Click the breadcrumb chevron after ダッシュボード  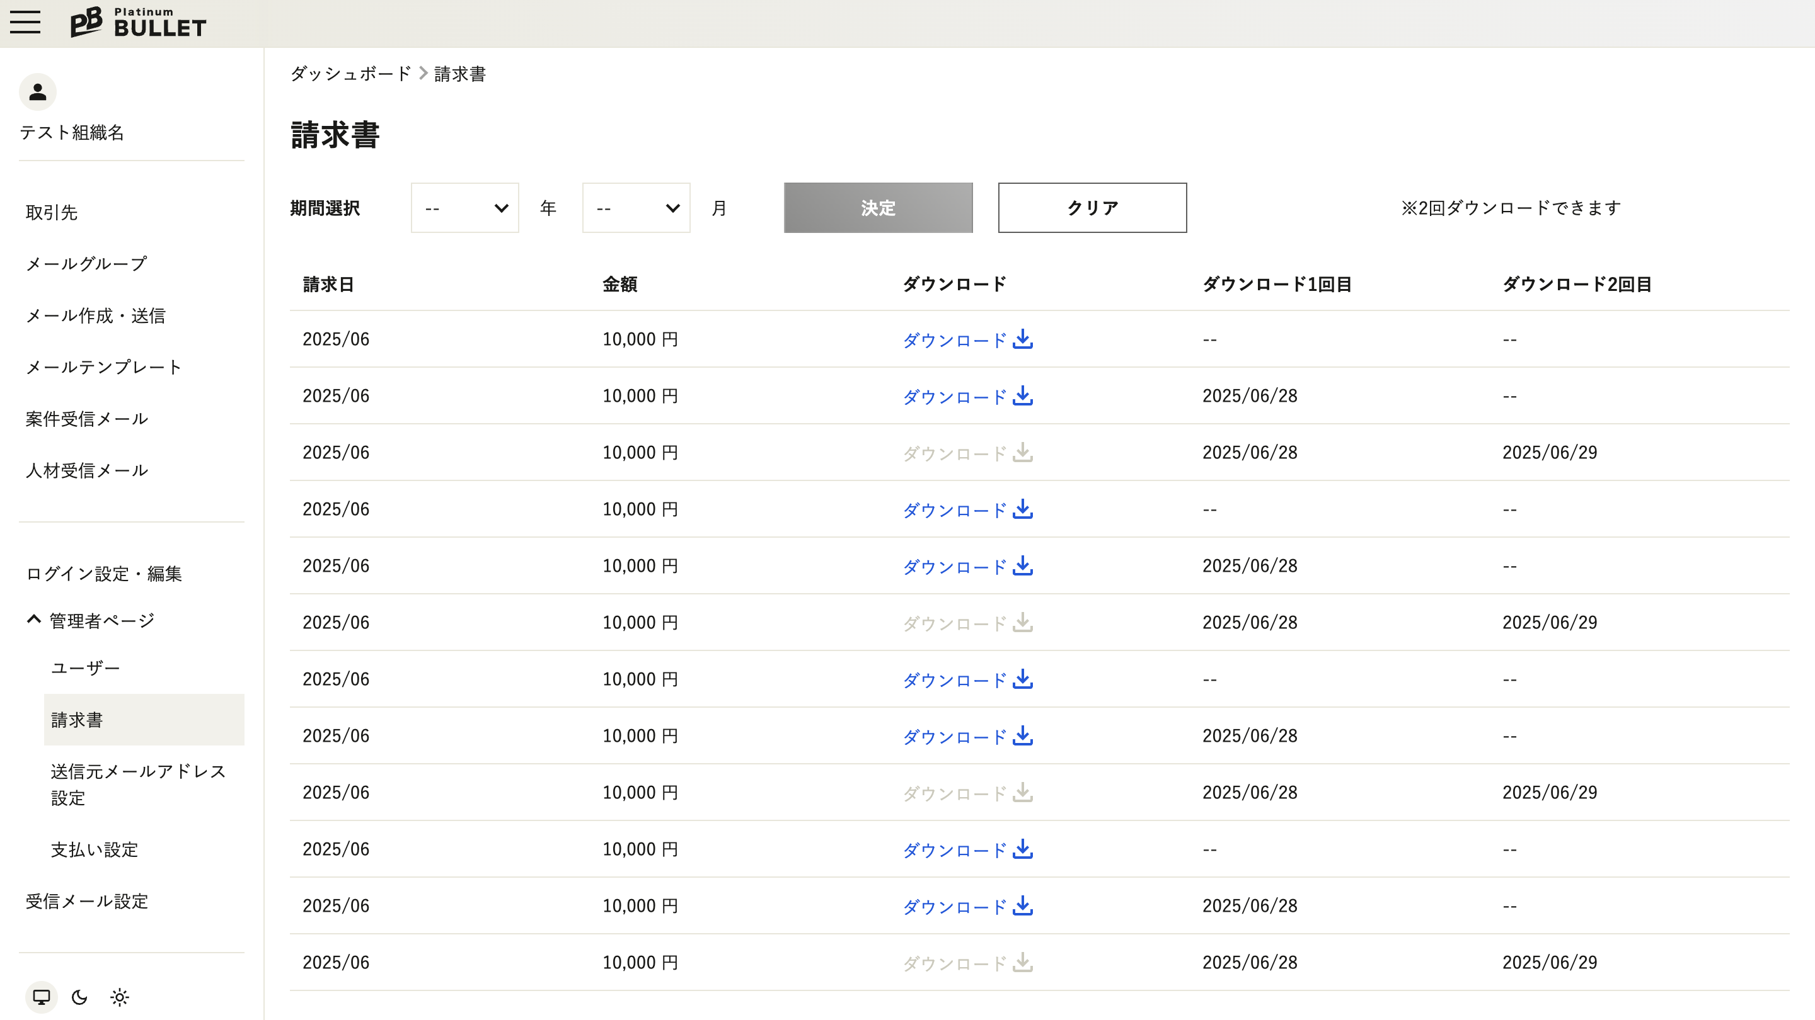(423, 73)
